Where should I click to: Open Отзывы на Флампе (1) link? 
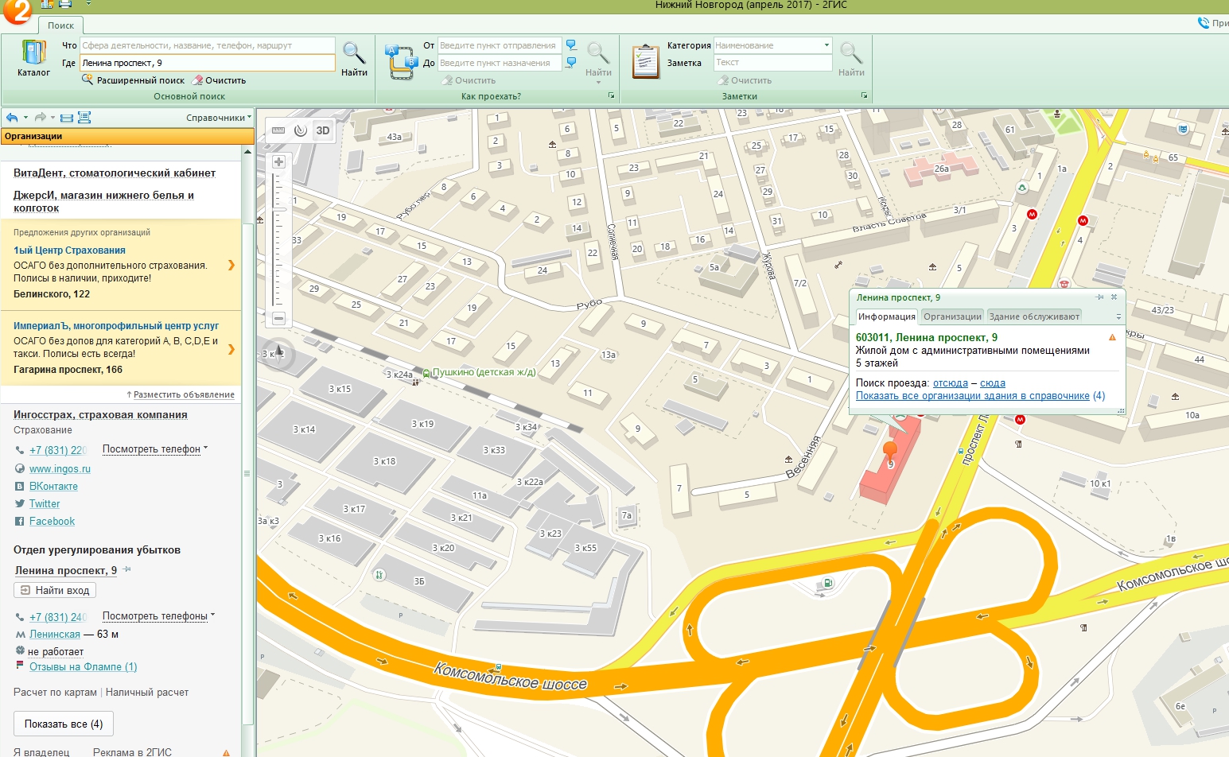coord(84,667)
